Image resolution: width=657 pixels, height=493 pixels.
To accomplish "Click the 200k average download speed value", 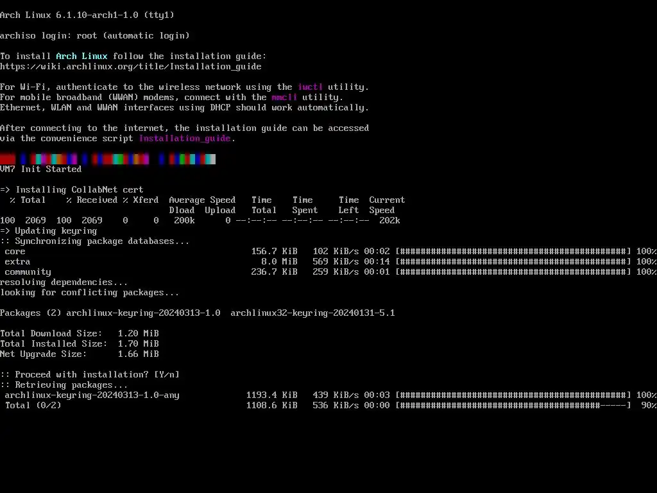I will tap(184, 221).
